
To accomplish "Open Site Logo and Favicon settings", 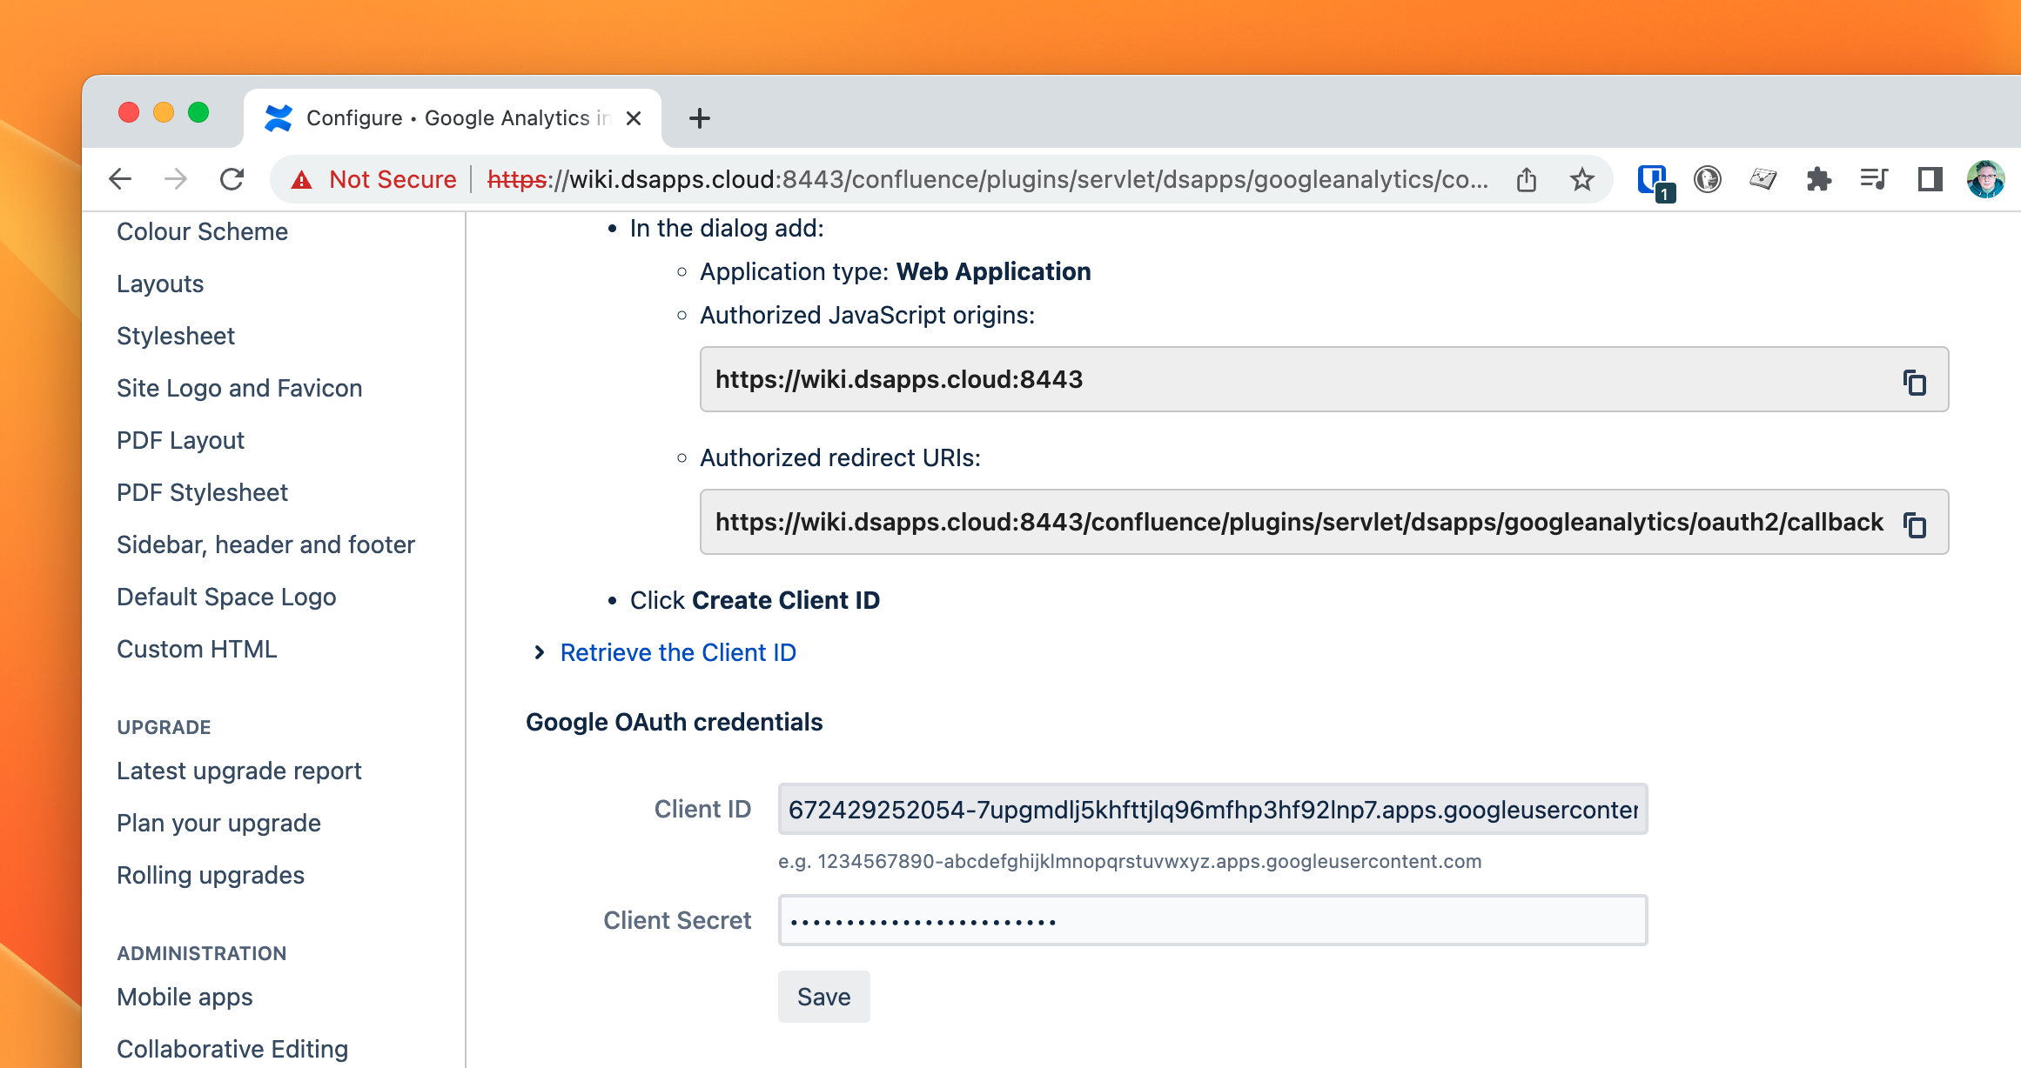I will (x=239, y=388).
